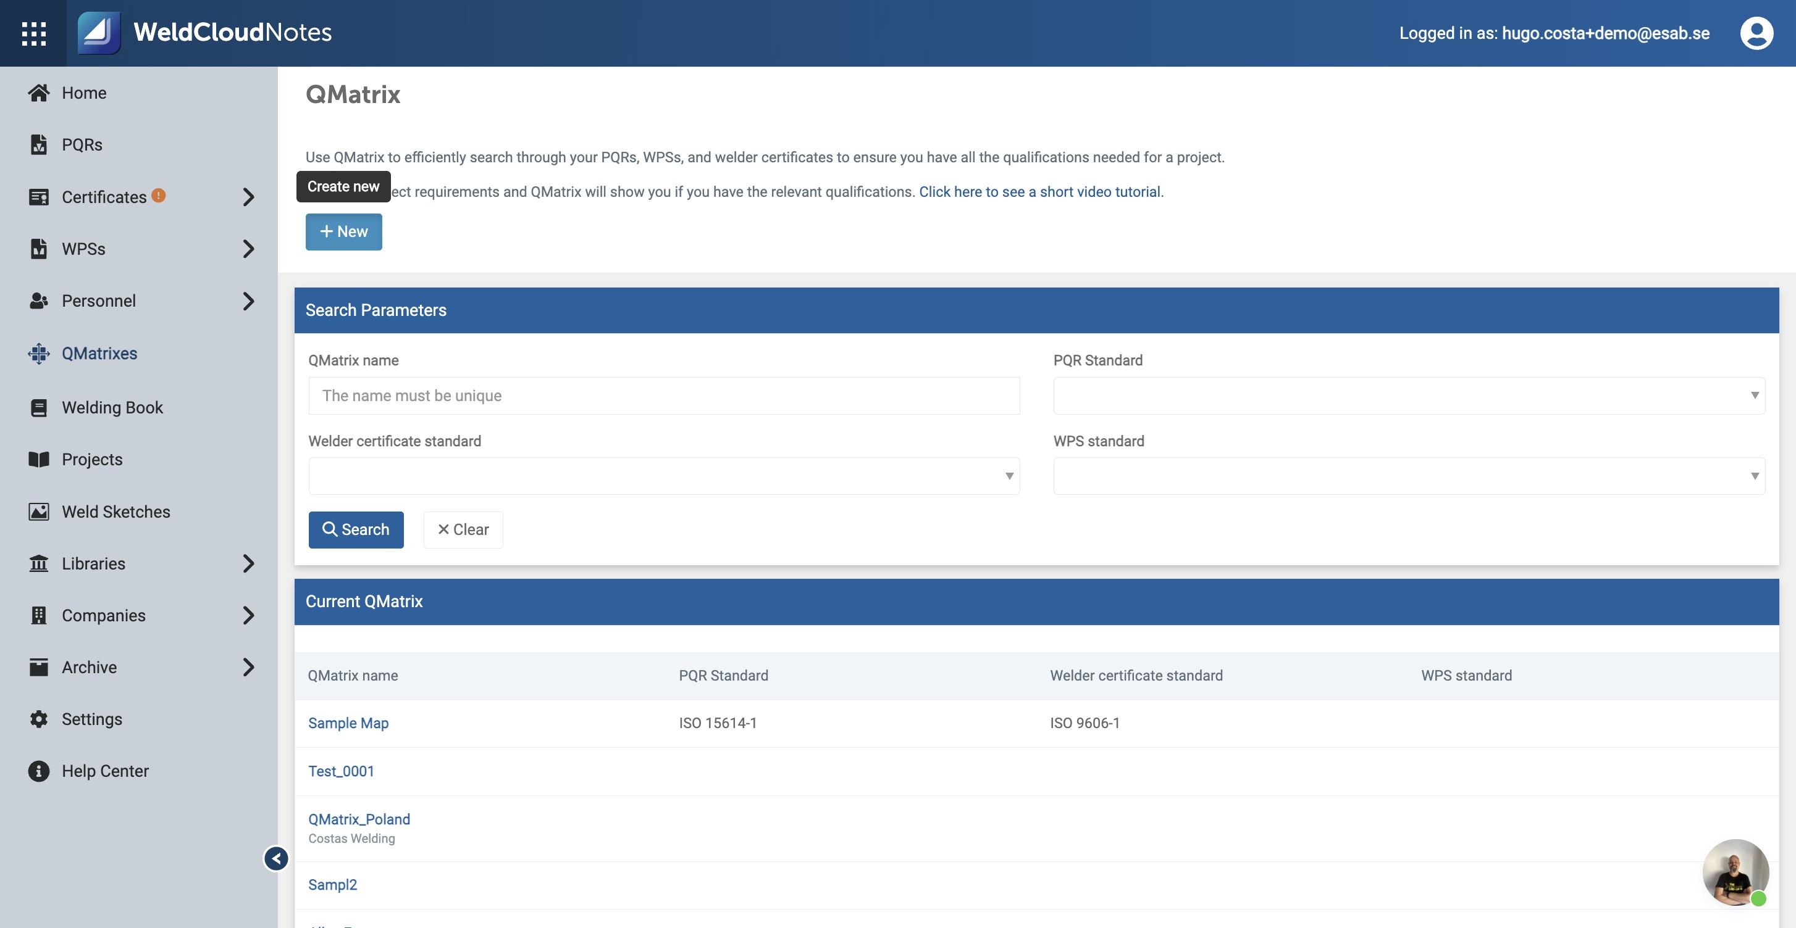Image resolution: width=1796 pixels, height=928 pixels.
Task: Expand the Archive submenu chevron
Action: pos(248,667)
